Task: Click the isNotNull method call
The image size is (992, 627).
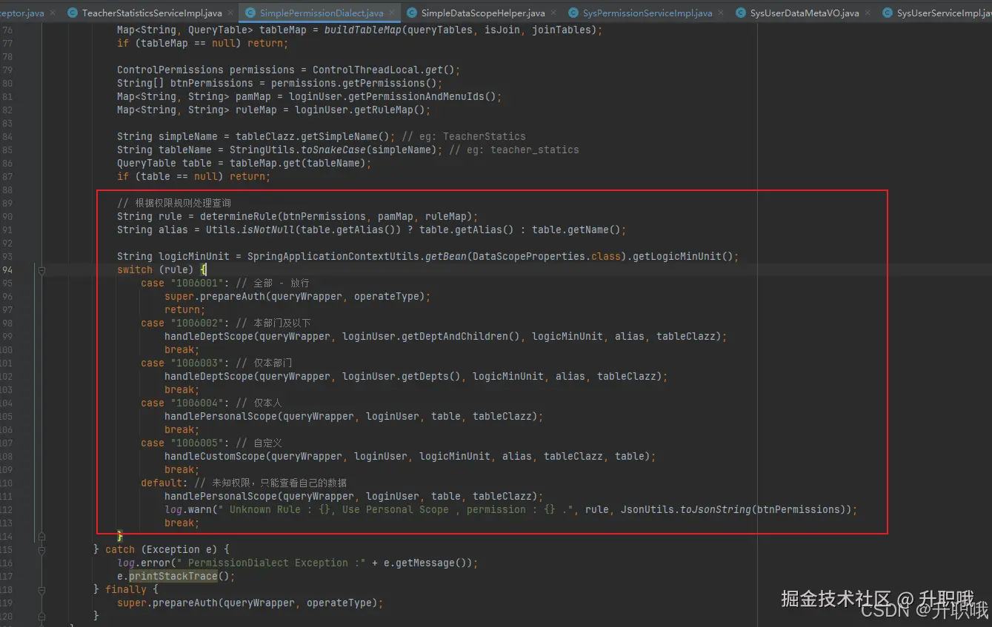Action: tap(268, 230)
